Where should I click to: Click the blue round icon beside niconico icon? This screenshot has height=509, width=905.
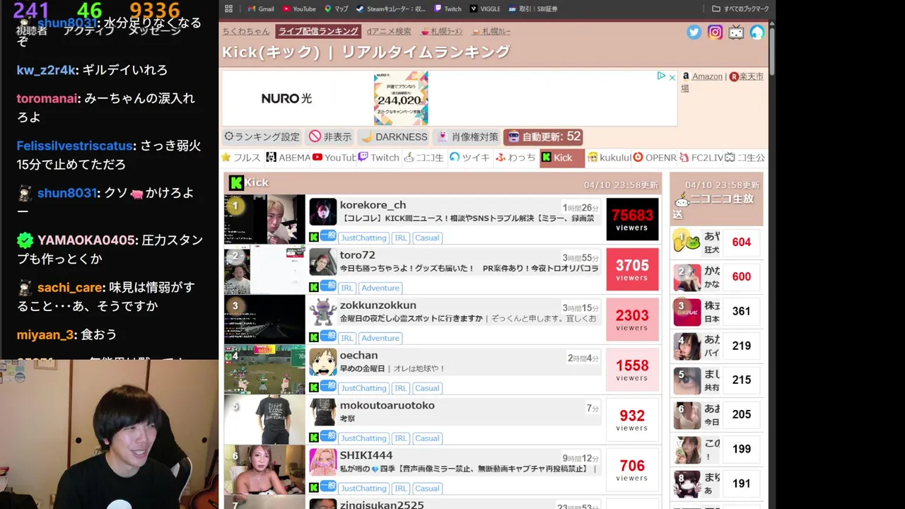point(757,32)
